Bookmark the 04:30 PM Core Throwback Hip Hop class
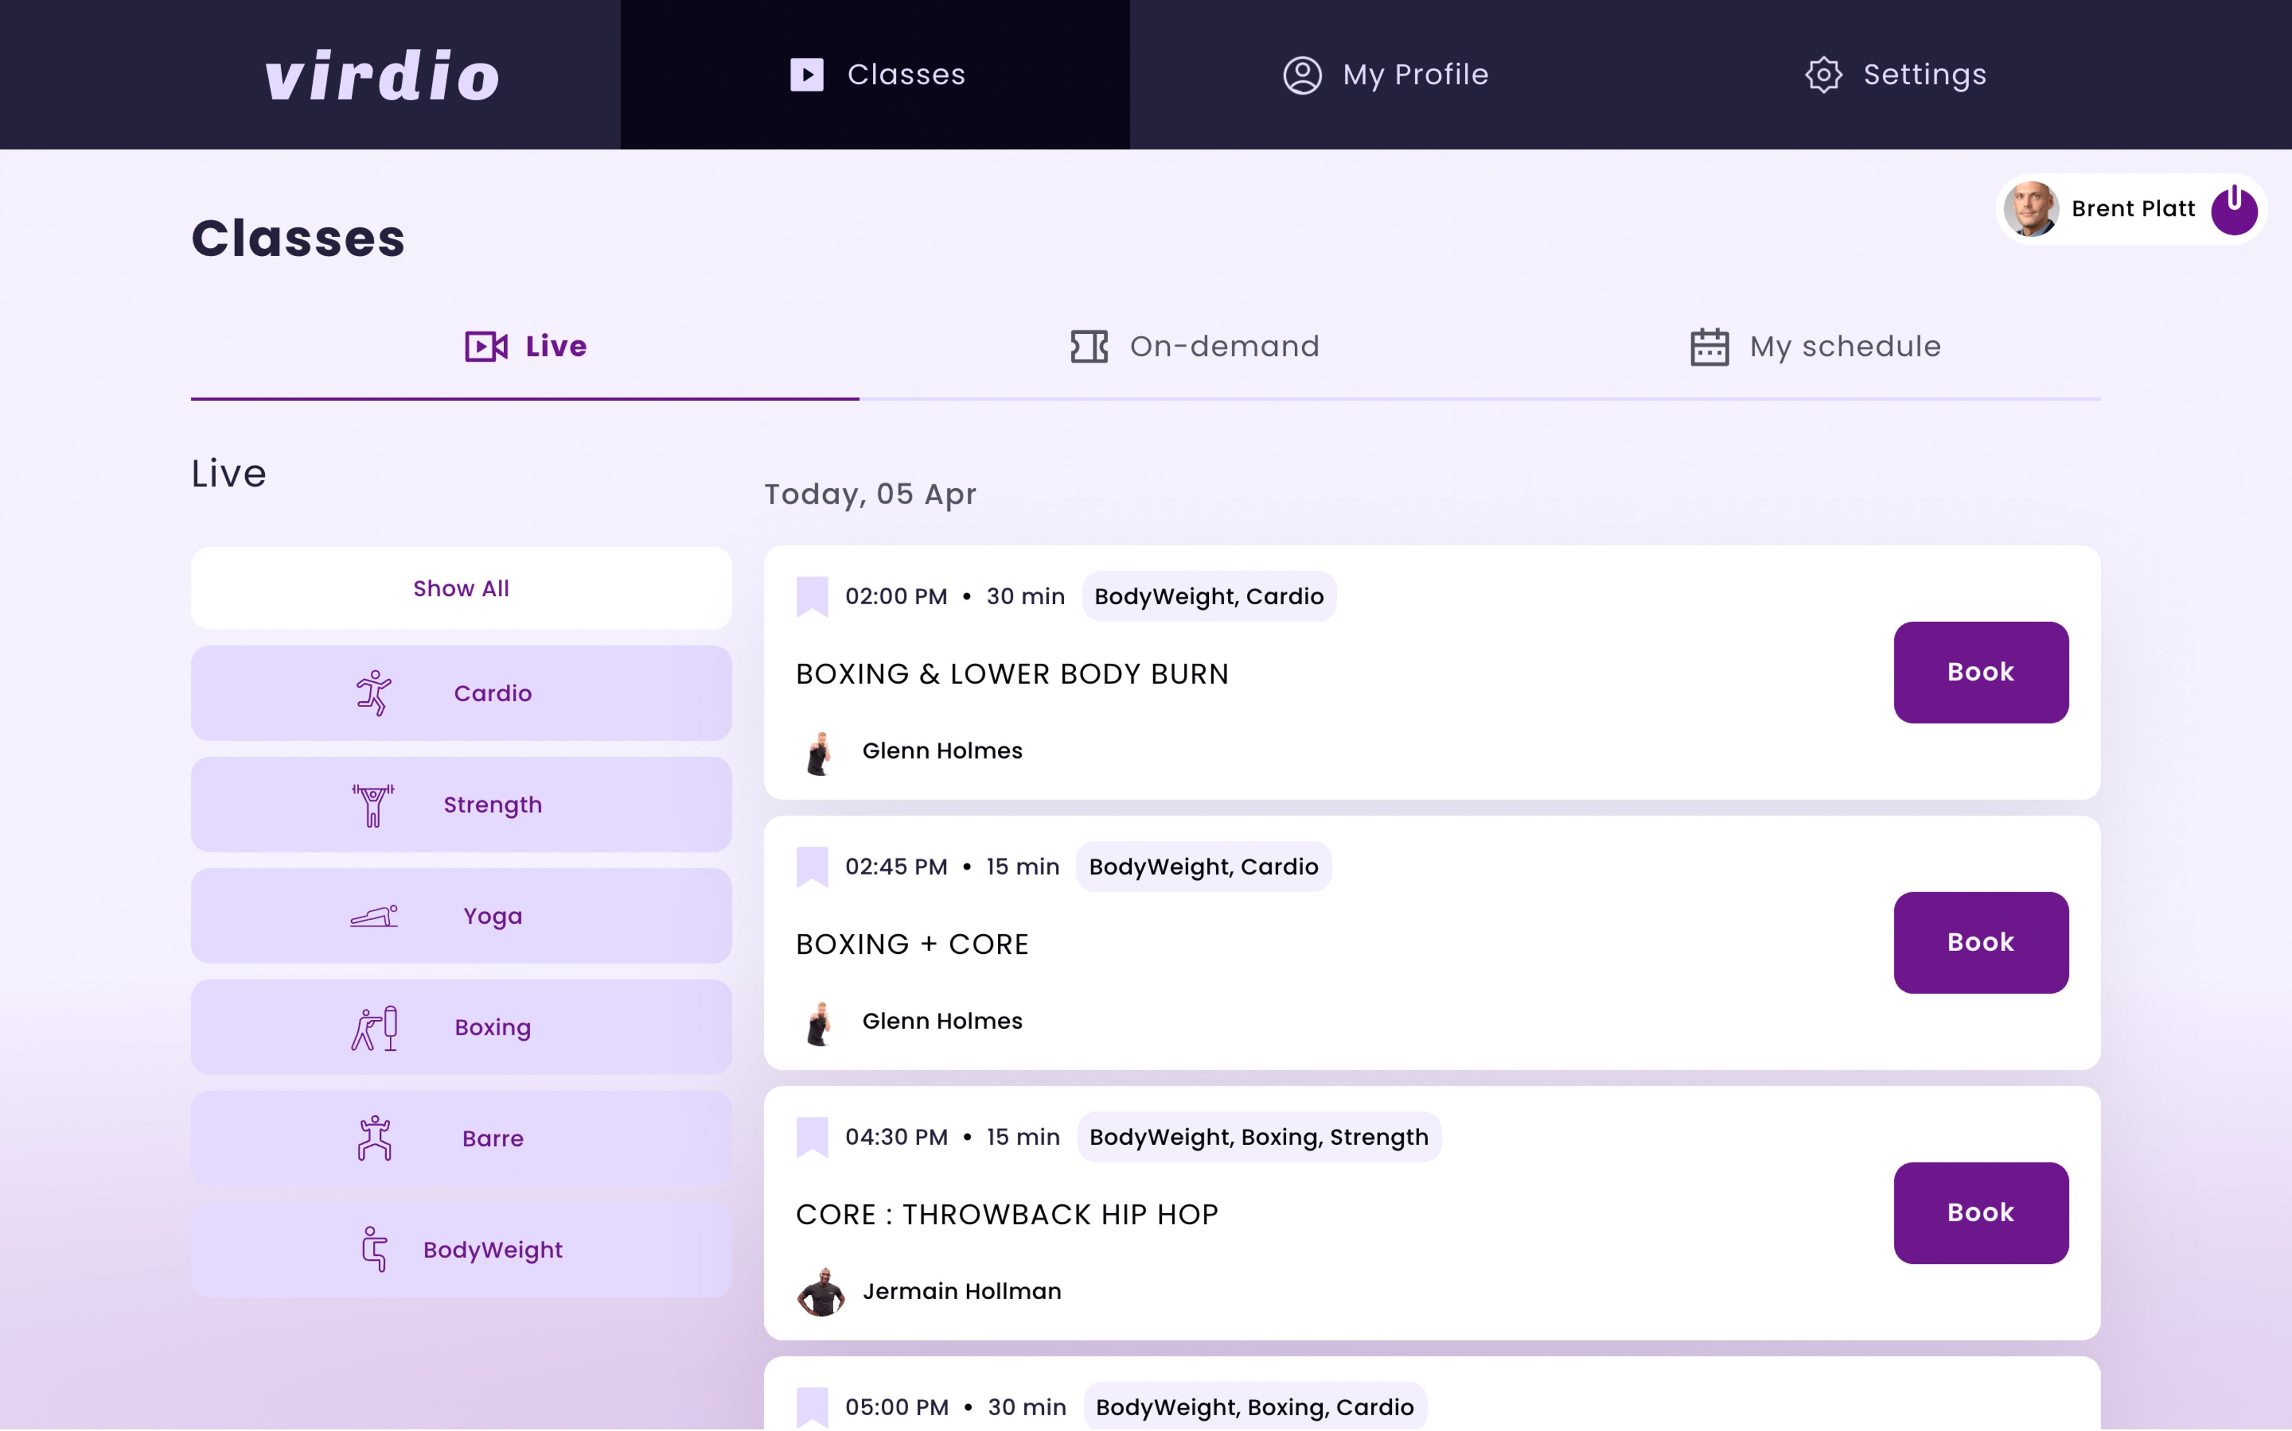2292x1431 pixels. pyautogui.click(x=812, y=1137)
